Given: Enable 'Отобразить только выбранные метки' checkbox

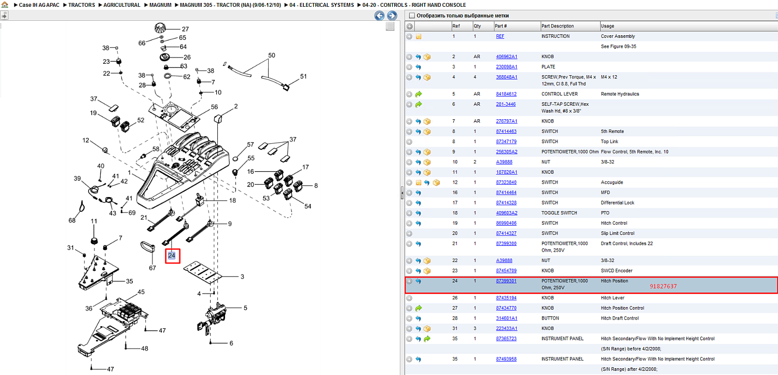Looking at the screenshot, I should pyautogui.click(x=412, y=16).
